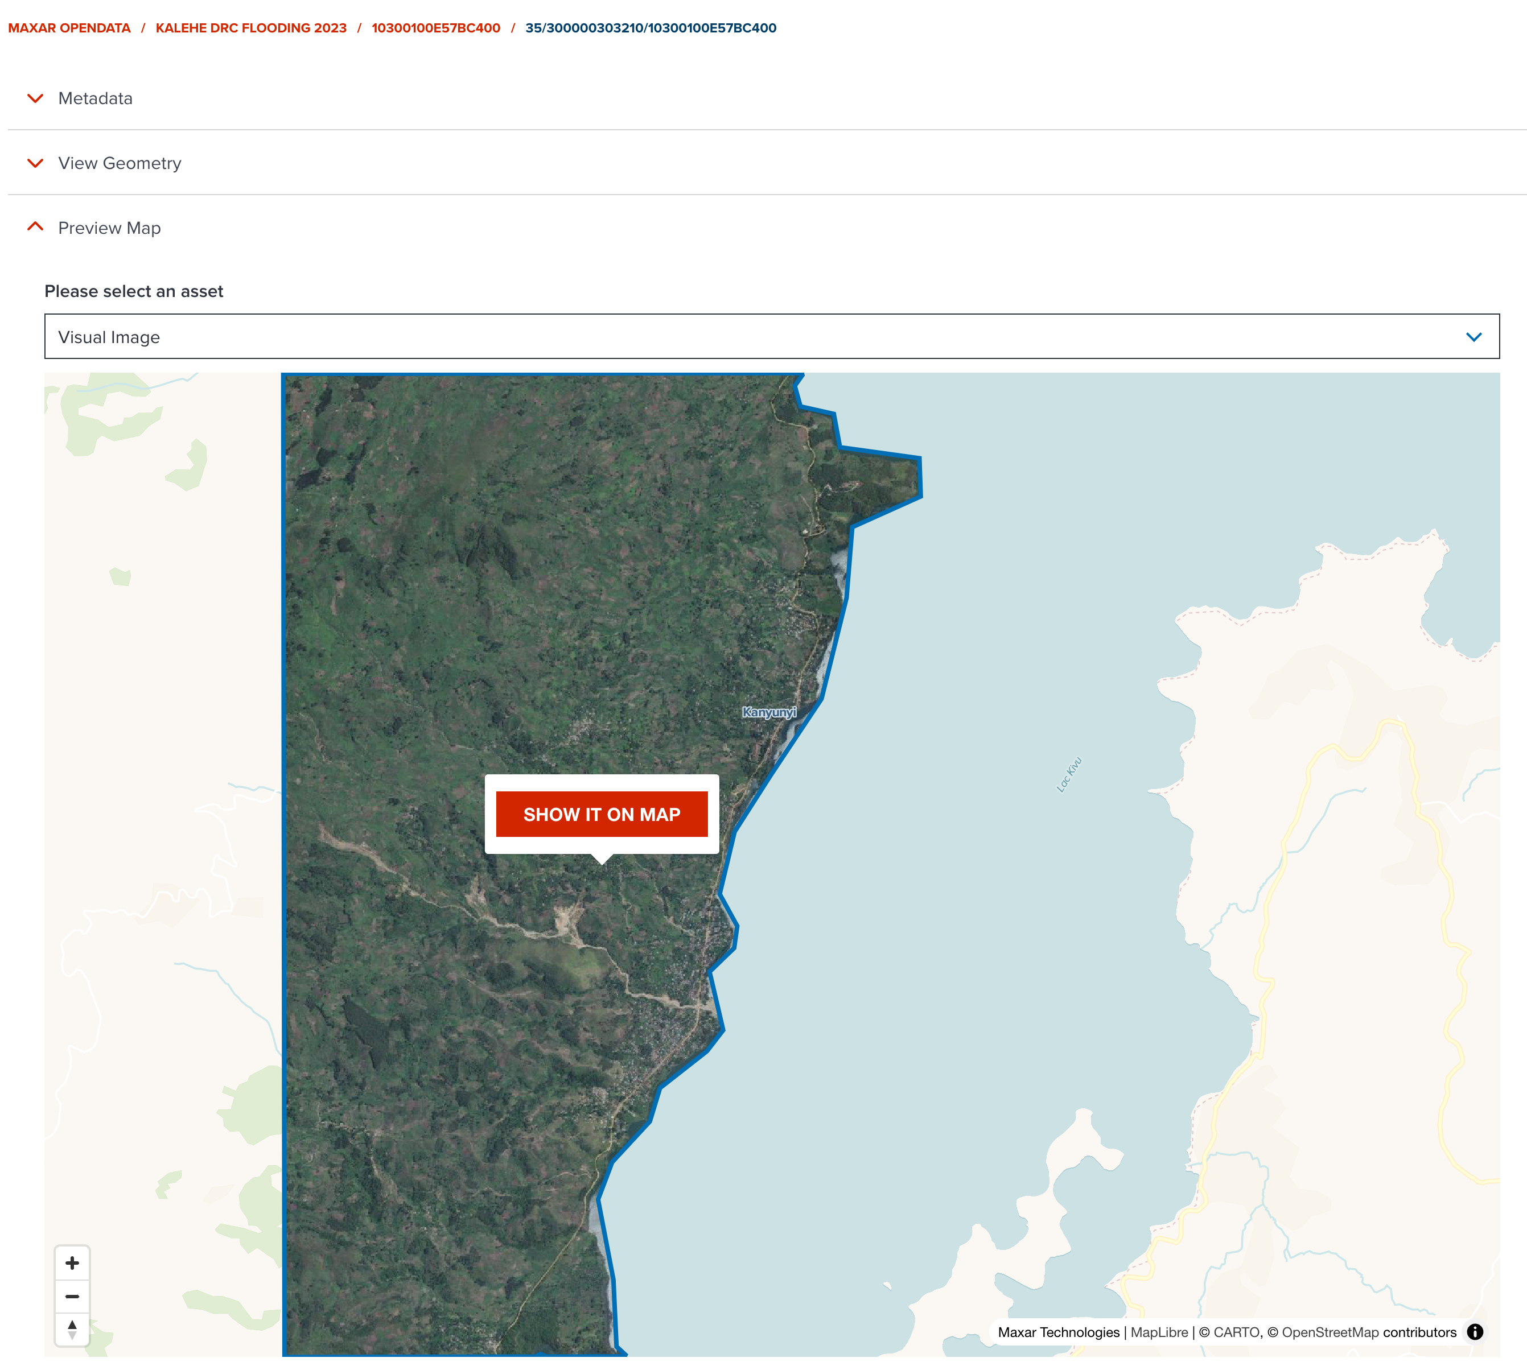Open the 10300100E57BC400 breadcrumb link

click(435, 28)
